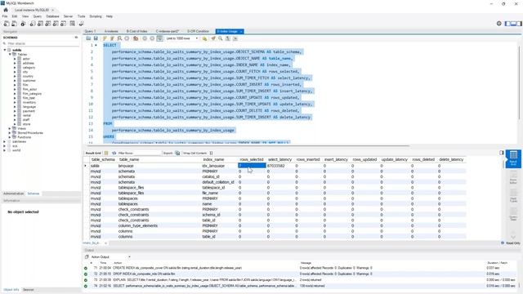Click the create stored procedure icon

[x=56, y=24]
